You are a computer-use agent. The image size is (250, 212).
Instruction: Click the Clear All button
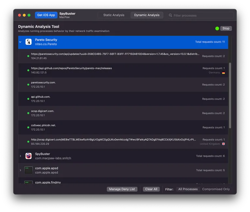click(151, 189)
